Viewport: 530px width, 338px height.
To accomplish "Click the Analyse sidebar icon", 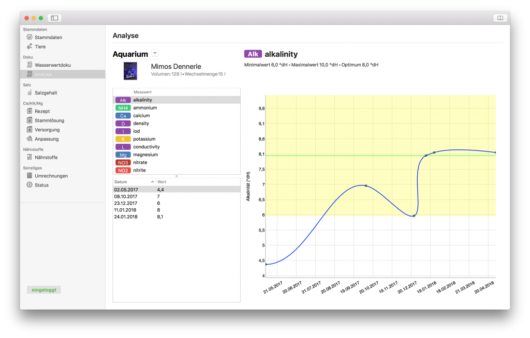I will [x=30, y=74].
